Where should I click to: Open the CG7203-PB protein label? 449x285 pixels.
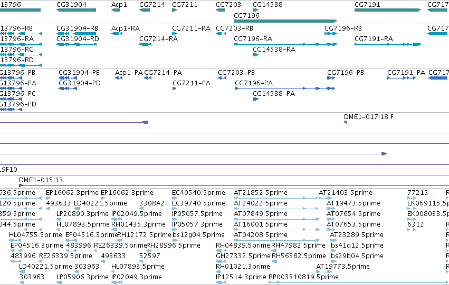pos(236,73)
